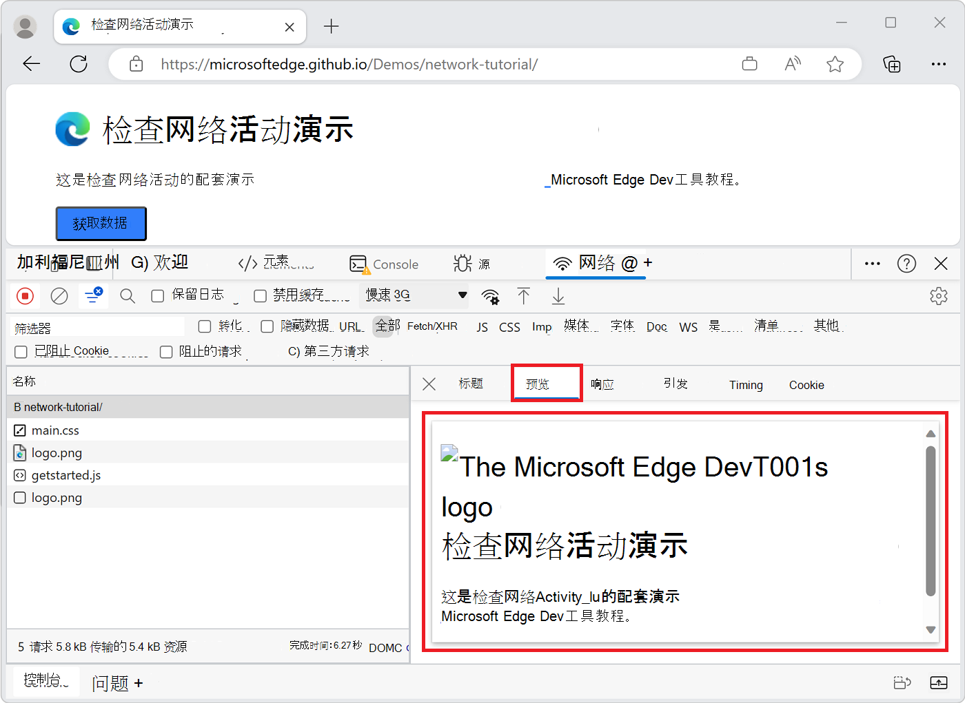Go back to previous page
Viewport: 965px width, 703px height.
32,64
